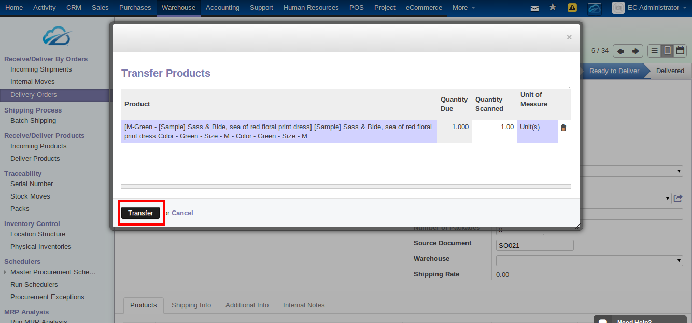Click the Transfer button
This screenshot has height=323, width=692.
tap(140, 213)
